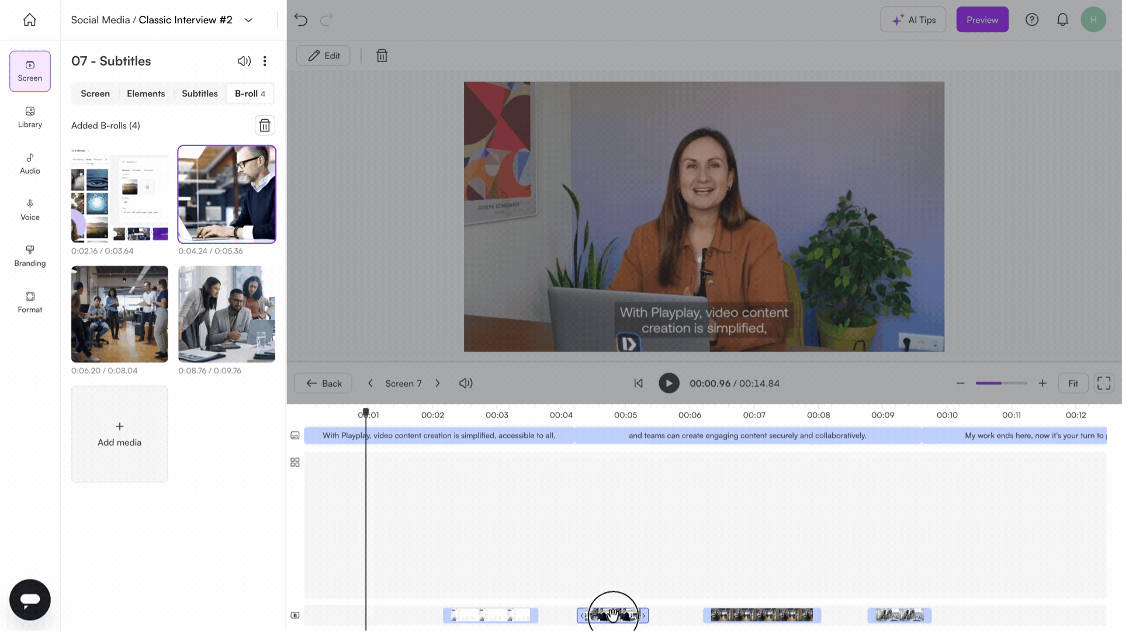Play the video with play button
The image size is (1122, 631).
click(x=669, y=383)
